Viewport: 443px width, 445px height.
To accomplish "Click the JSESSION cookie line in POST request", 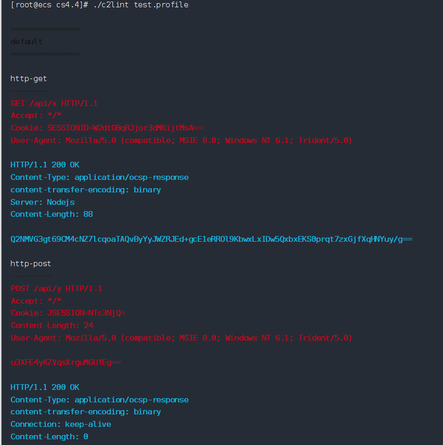I will [68, 313].
